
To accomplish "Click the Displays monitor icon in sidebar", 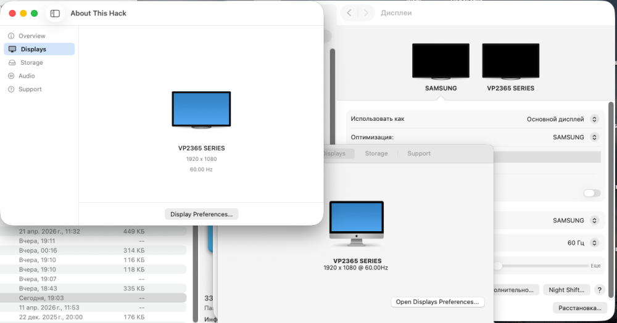I will pyautogui.click(x=12, y=49).
